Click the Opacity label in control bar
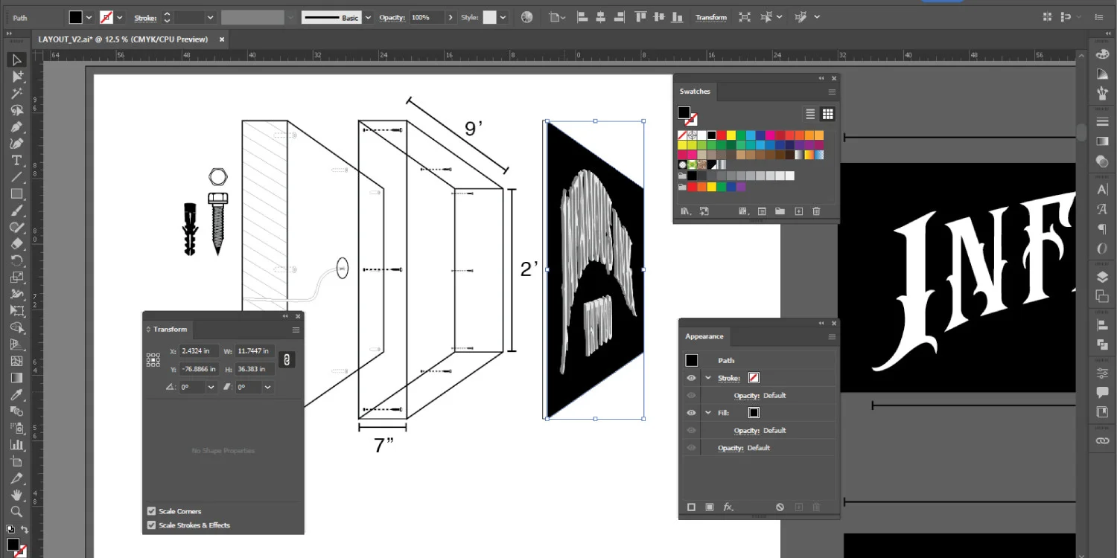 click(x=392, y=17)
